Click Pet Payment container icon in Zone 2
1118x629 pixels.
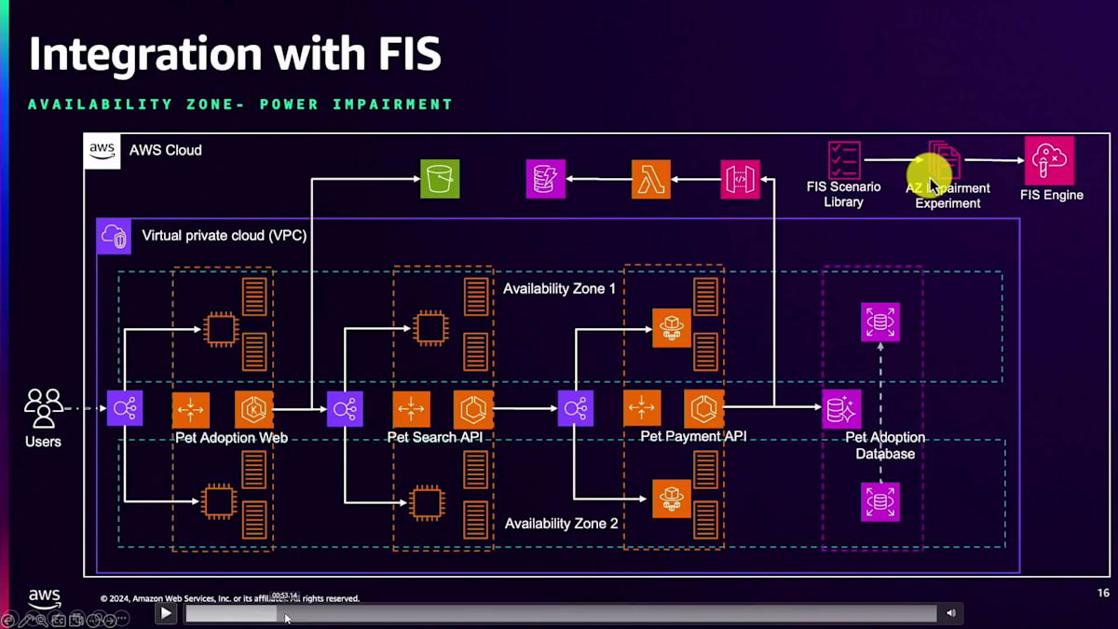pos(672,499)
